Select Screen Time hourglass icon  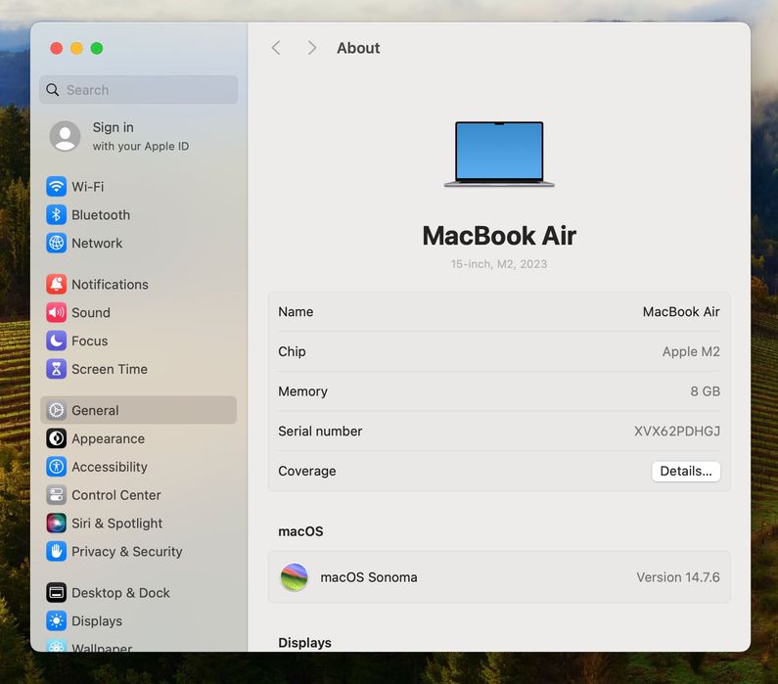pyautogui.click(x=56, y=369)
